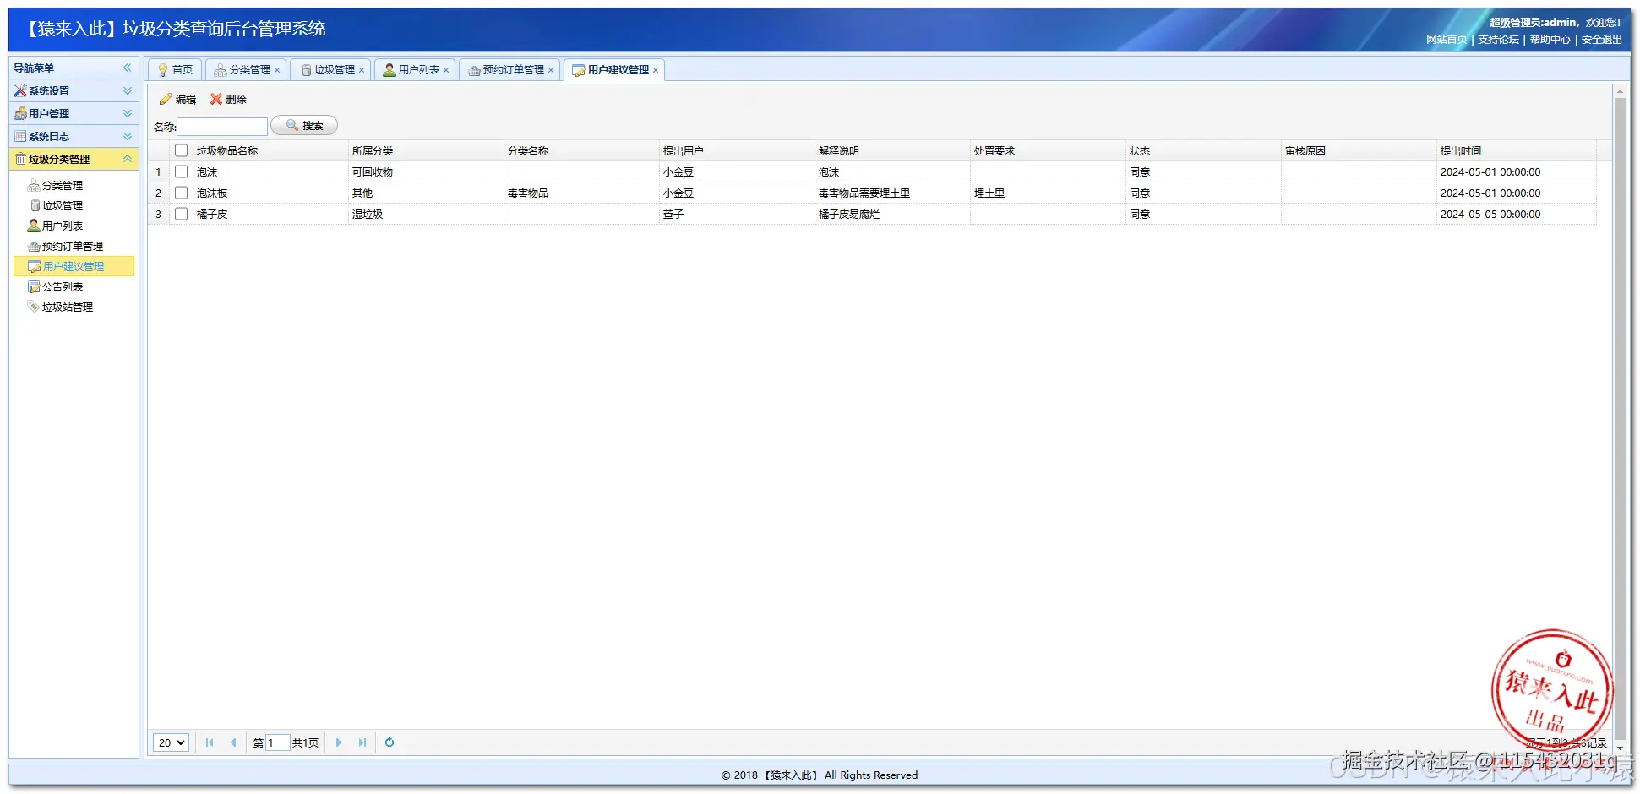This screenshot has height=794, width=1640.
Task: Click the magnifier 搜索 button
Action: pos(304,126)
